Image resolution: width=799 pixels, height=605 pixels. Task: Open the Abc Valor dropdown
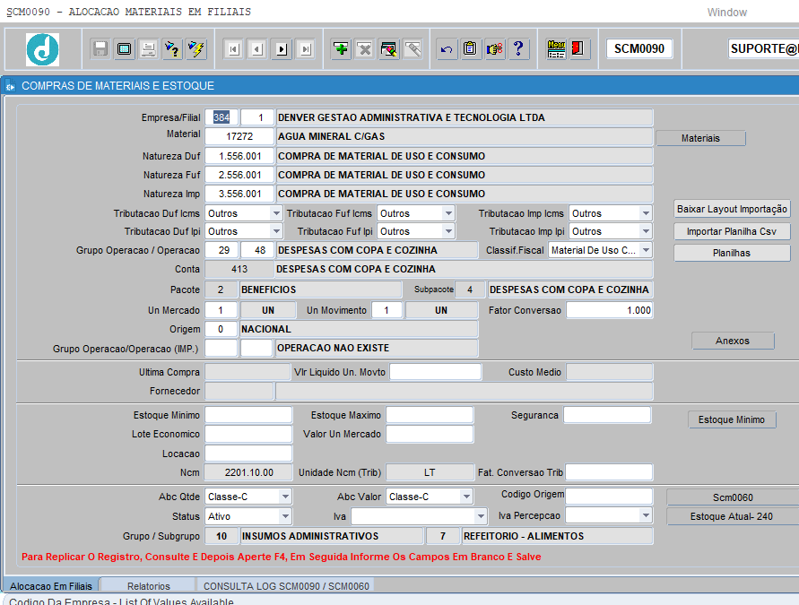point(466,497)
